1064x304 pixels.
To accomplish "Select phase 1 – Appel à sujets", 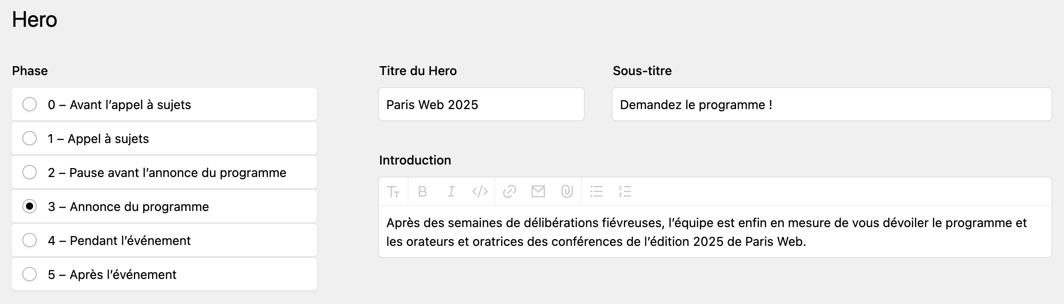I will click(x=30, y=138).
